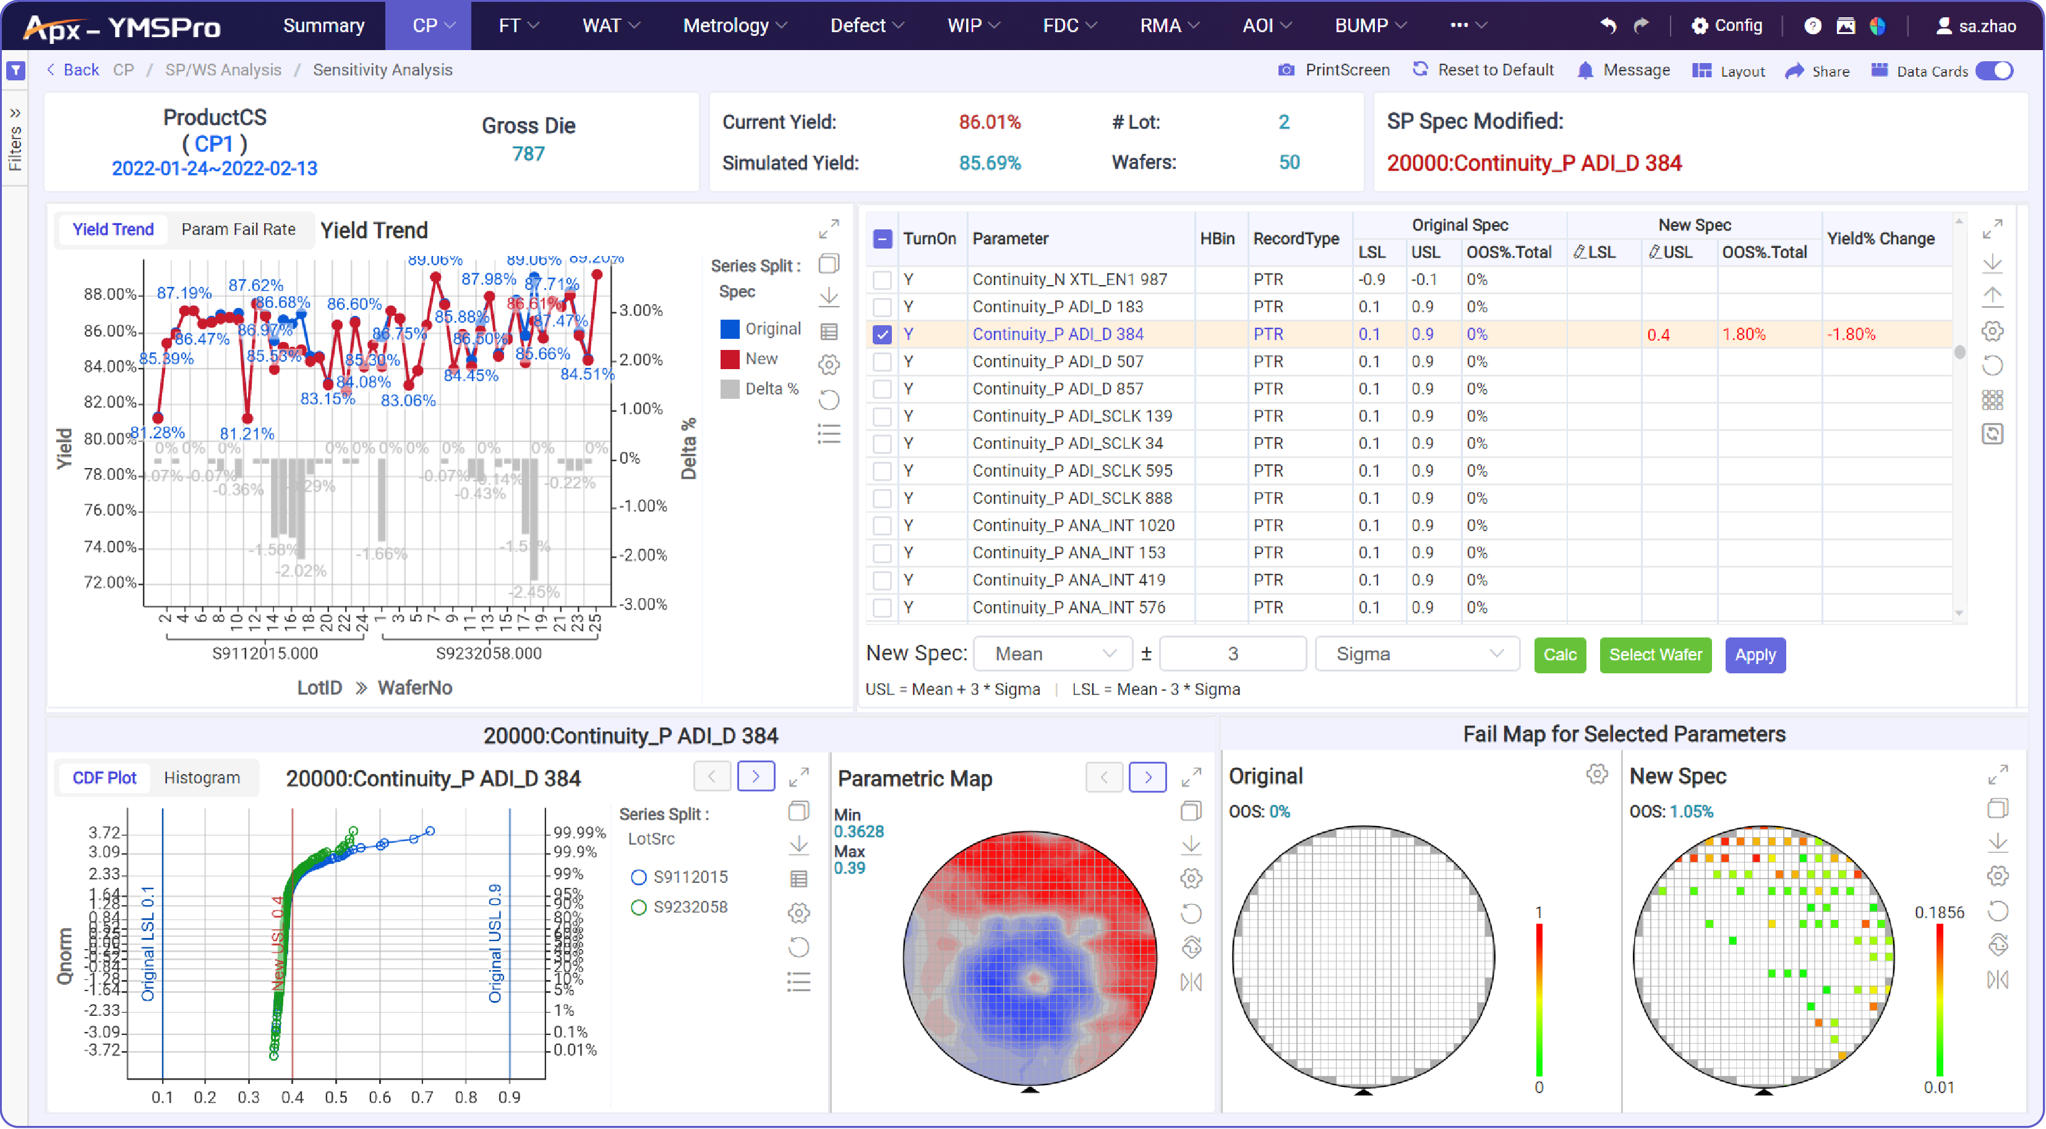Screen dimensions: 2046x1129
Task: Open the Yield Trend chart settings gear
Action: (828, 364)
